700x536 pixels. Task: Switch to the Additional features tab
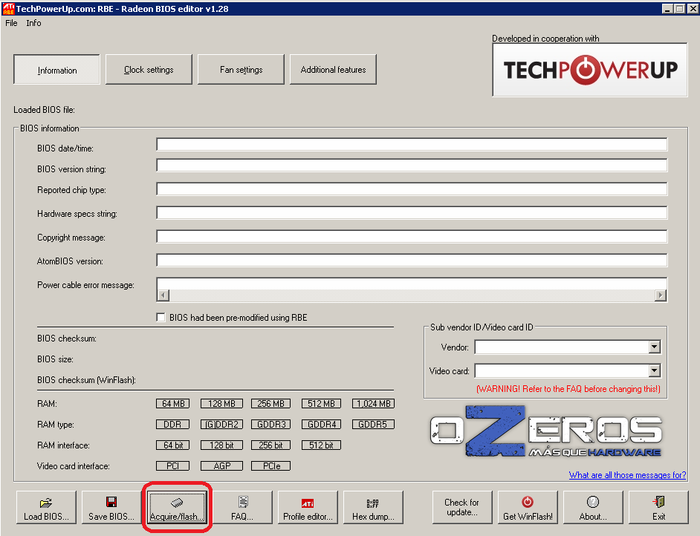pos(333,70)
